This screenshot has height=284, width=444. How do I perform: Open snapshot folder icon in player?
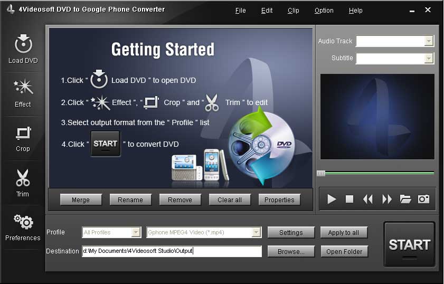(x=405, y=199)
